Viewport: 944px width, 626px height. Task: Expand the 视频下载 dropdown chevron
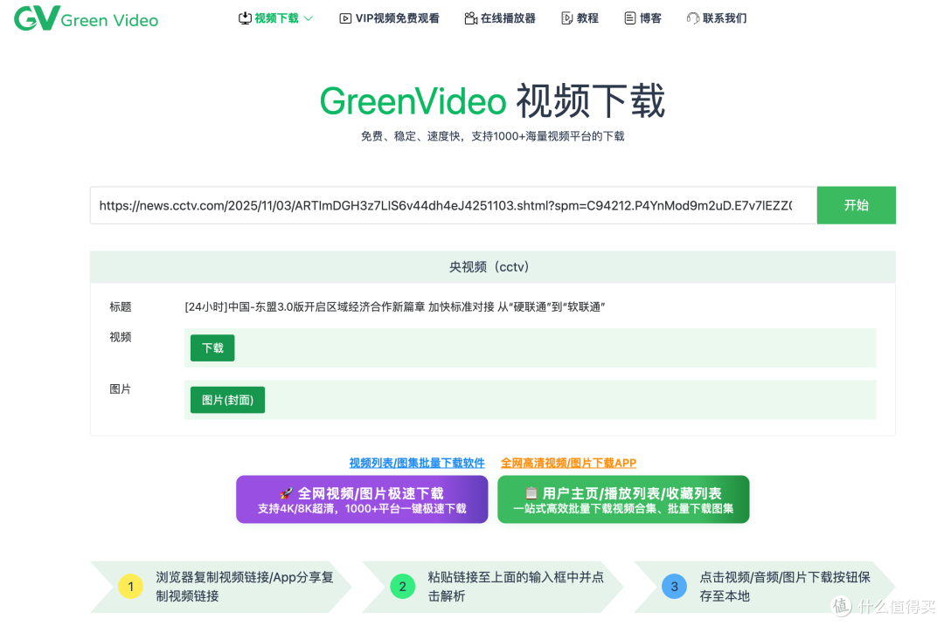point(309,18)
